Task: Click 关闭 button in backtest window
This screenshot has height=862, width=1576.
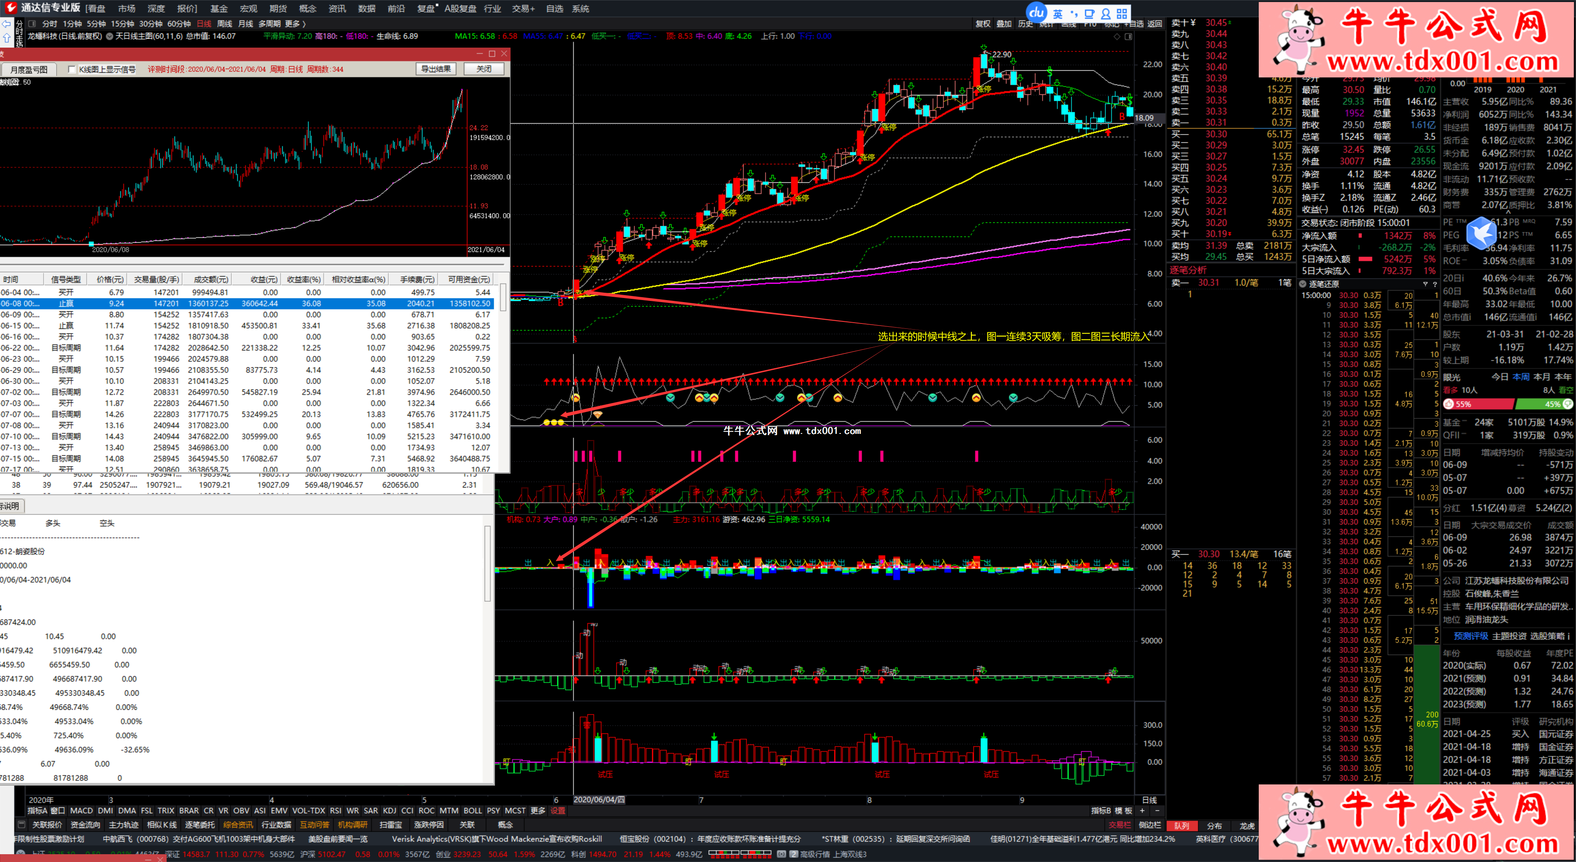Action: click(x=484, y=69)
